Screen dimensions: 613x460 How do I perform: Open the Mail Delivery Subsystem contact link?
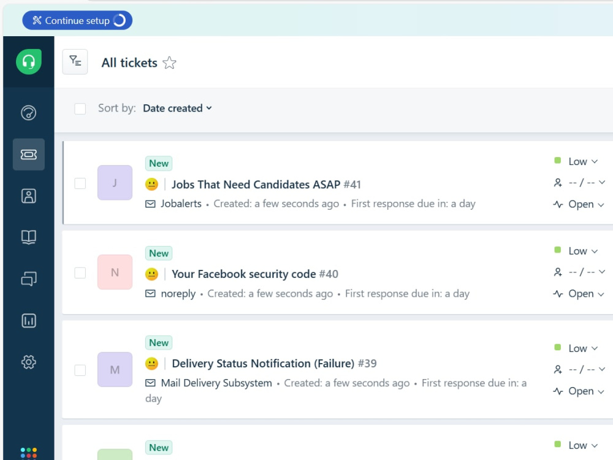[x=216, y=383]
